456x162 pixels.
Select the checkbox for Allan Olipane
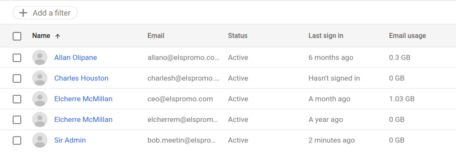[17, 57]
